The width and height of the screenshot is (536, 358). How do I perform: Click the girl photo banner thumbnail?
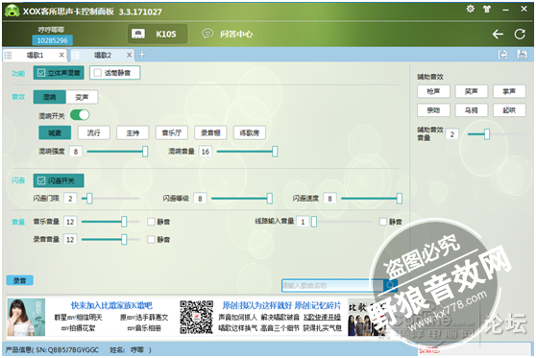click(26, 318)
